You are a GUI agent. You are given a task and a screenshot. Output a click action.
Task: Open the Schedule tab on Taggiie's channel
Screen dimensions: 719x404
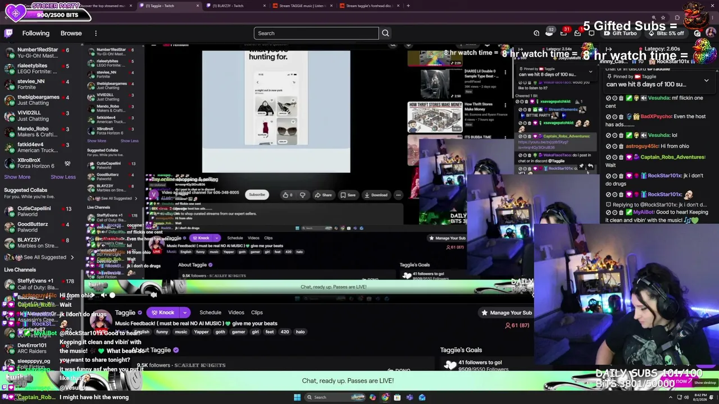tap(210, 313)
